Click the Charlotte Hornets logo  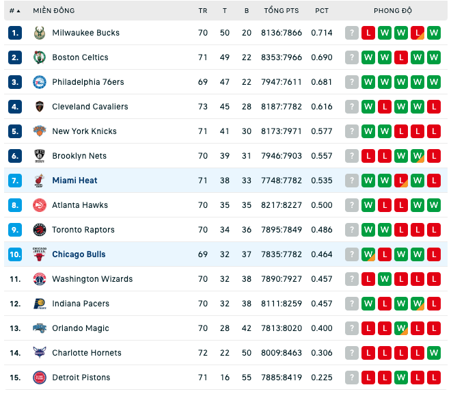coord(40,353)
